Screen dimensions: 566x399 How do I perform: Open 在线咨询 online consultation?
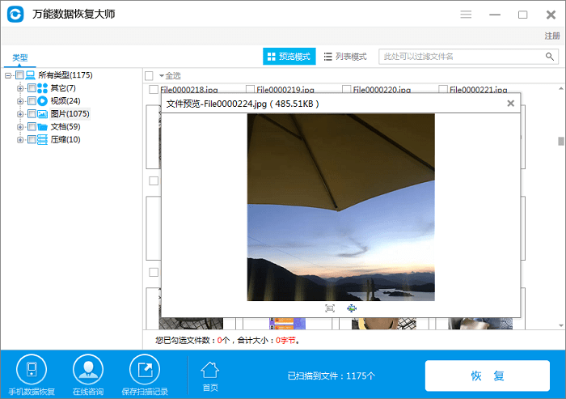point(88,375)
